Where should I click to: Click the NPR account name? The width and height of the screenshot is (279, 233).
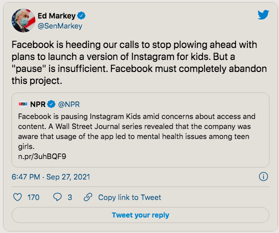(38, 104)
